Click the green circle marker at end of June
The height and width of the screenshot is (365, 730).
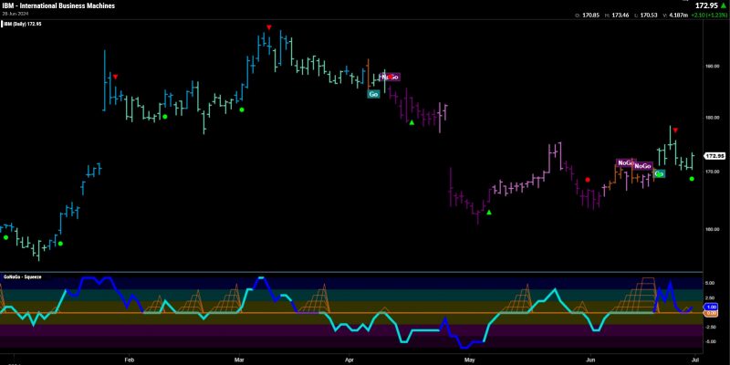(692, 179)
